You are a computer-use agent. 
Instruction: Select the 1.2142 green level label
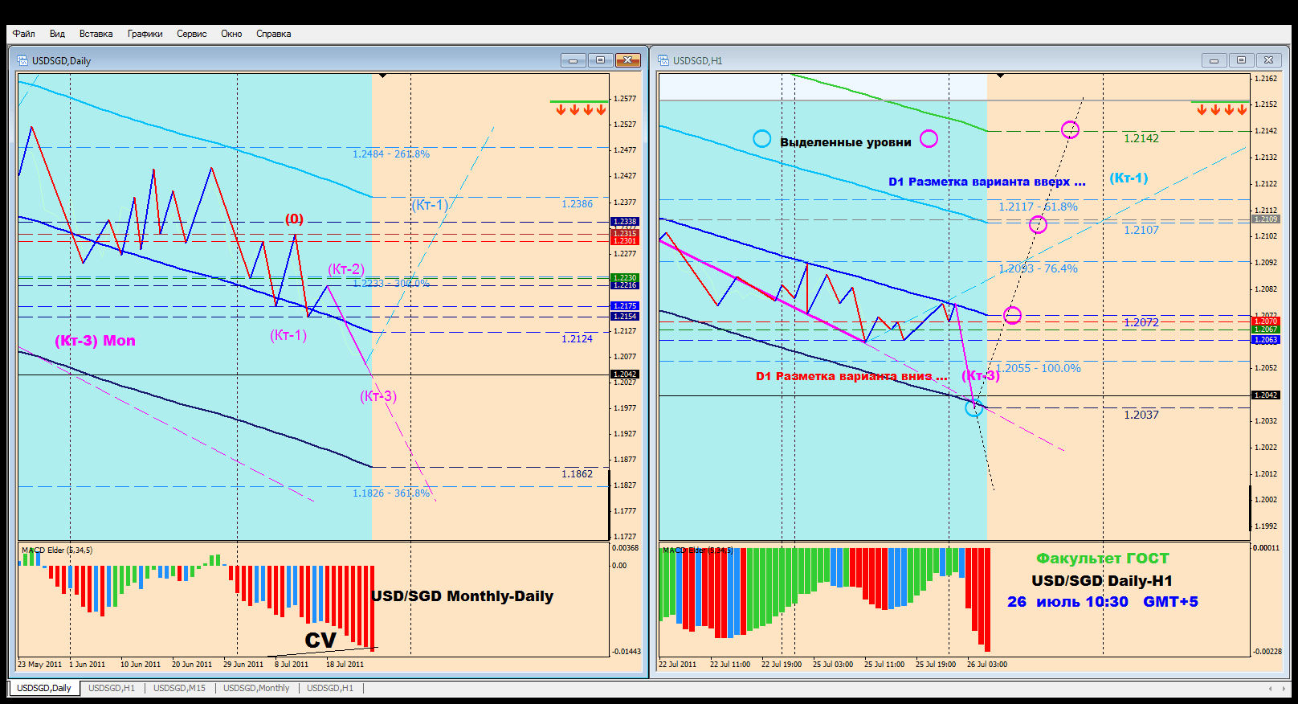(1141, 138)
